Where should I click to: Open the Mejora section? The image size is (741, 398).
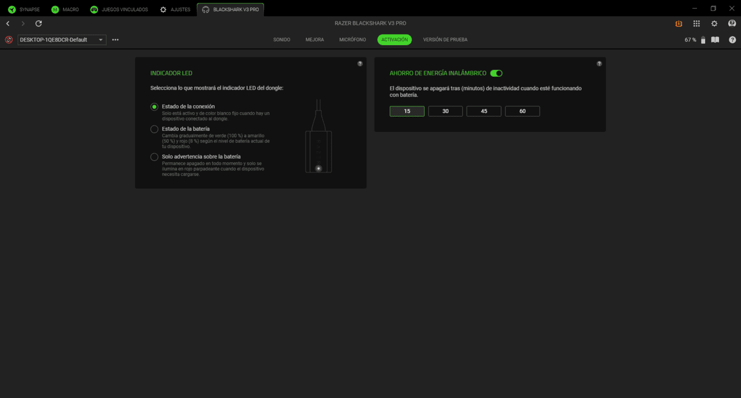(315, 40)
